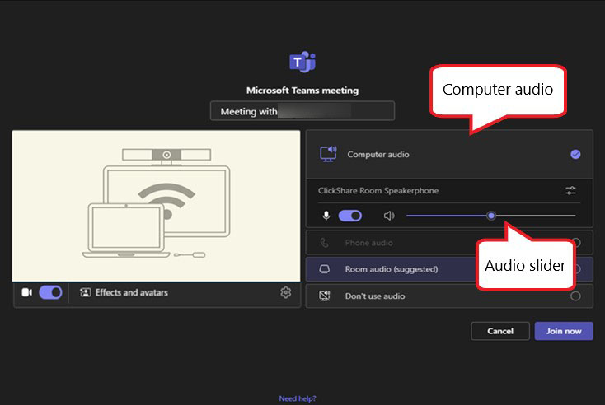Click the Cancel button
The width and height of the screenshot is (605, 405).
500,331
